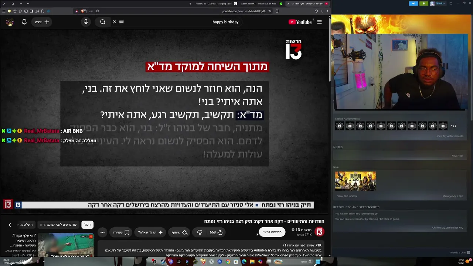
Task: Click the create (+) button on YouTube
Action: tap(42, 22)
